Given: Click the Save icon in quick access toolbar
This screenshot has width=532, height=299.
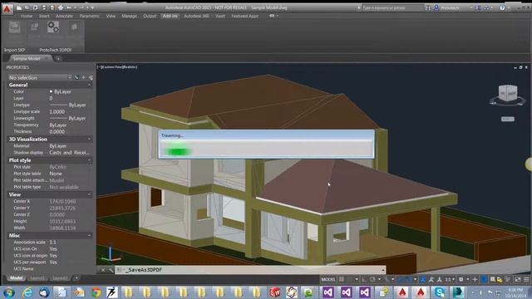Looking at the screenshot, I should (x=35, y=7).
